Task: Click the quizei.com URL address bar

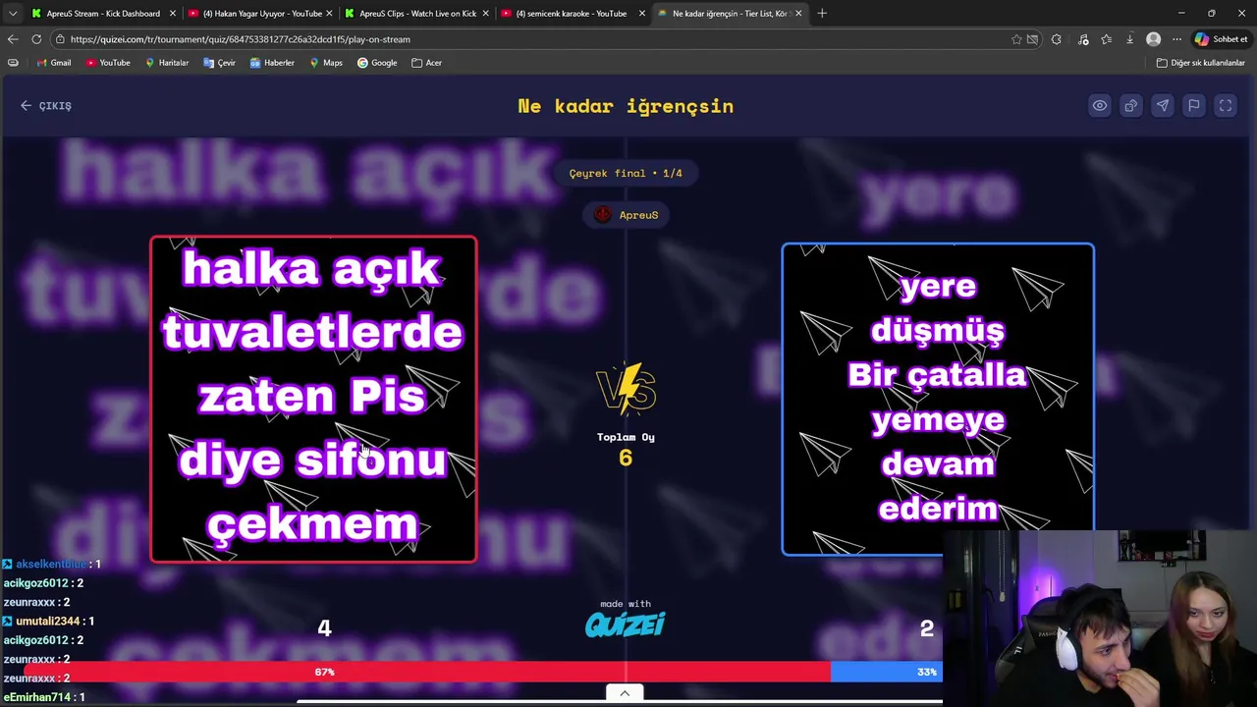Action: click(x=530, y=39)
